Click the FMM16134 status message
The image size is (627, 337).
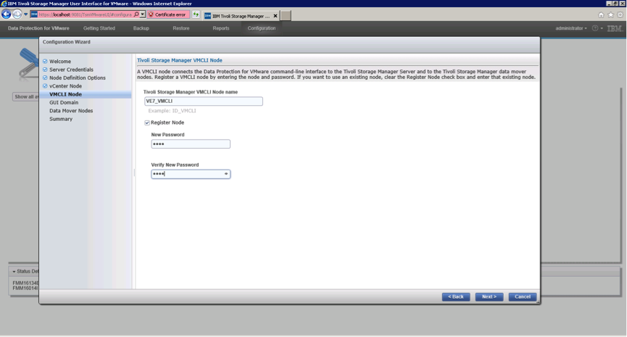tap(25, 283)
